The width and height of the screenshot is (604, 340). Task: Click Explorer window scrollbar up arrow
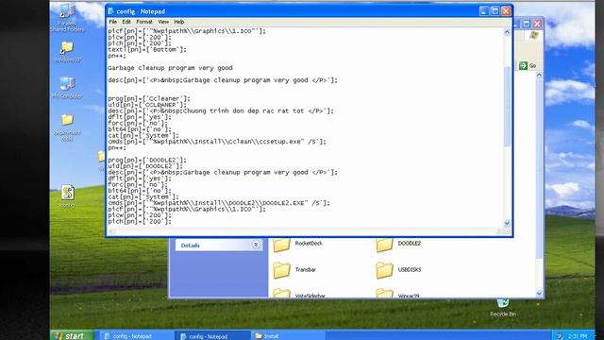[x=539, y=75]
